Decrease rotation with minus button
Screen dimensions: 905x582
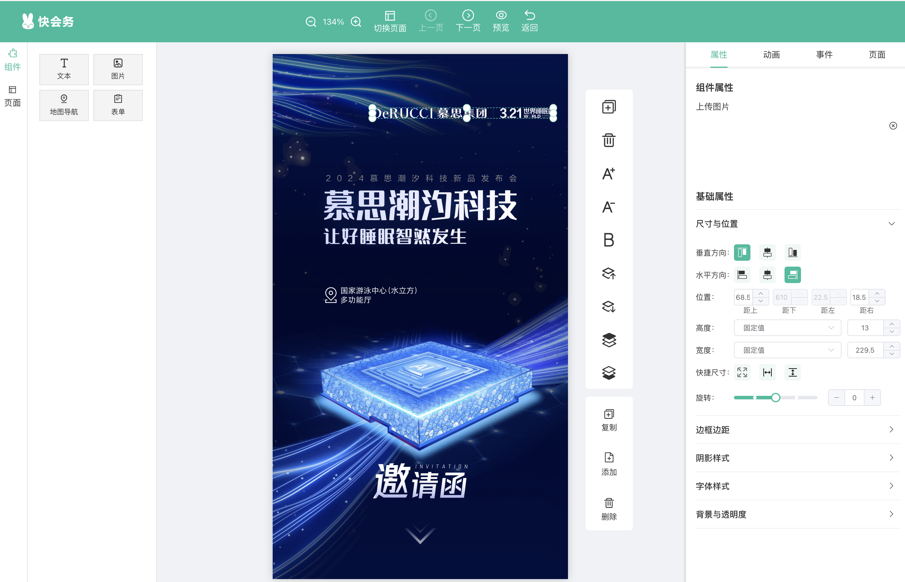click(837, 398)
